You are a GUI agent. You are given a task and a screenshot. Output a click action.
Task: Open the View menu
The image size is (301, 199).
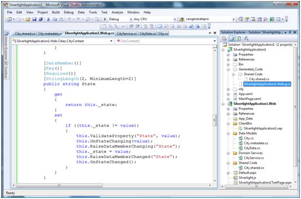pyautogui.click(x=29, y=12)
